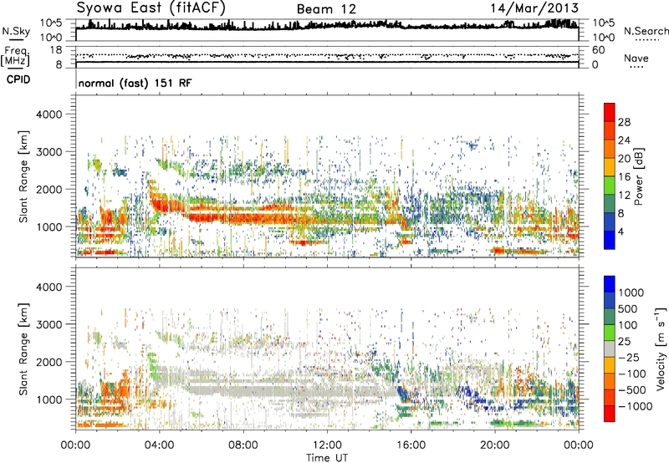
Task: Click the "-100" Velocity colorbar label
Action: [x=632, y=374]
